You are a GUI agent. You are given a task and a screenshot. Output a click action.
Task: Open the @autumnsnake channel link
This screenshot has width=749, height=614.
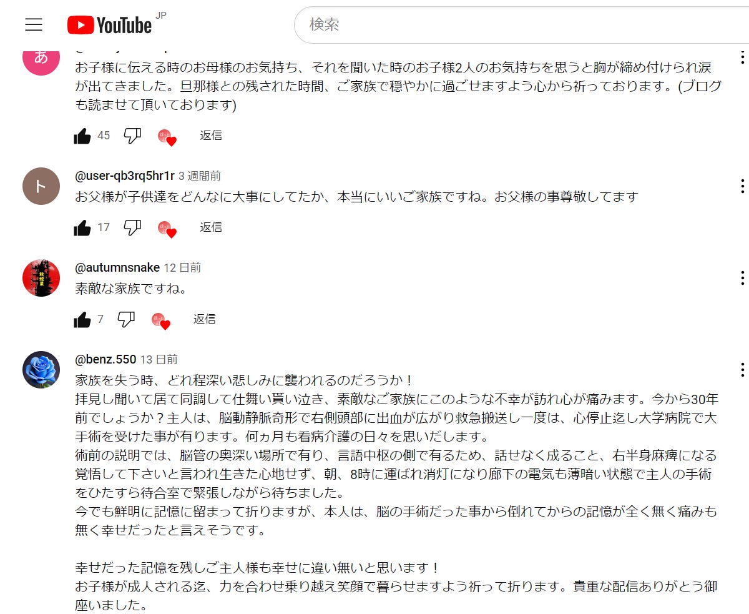(x=117, y=267)
